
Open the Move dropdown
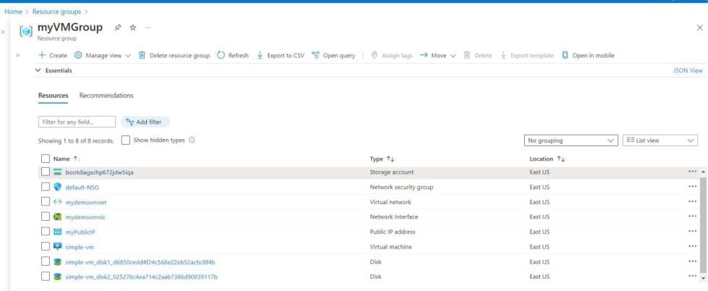tap(438, 56)
